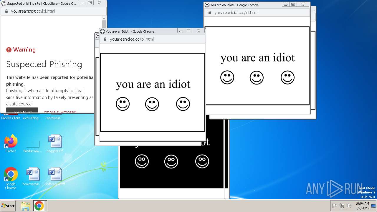Click the Windows Explorer taskbar icon
Viewport: 377px width, 212px height.
(x=26, y=206)
